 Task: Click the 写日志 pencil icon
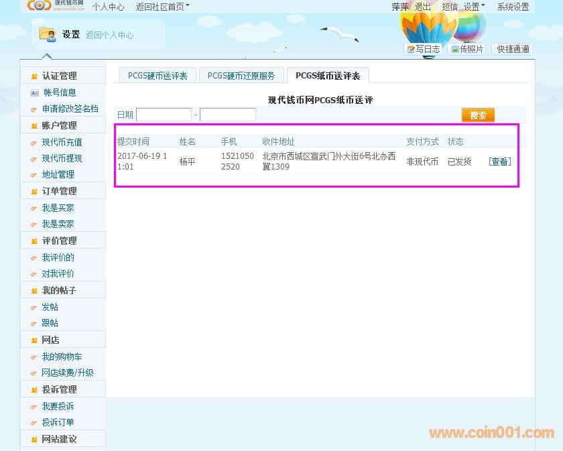coord(411,50)
